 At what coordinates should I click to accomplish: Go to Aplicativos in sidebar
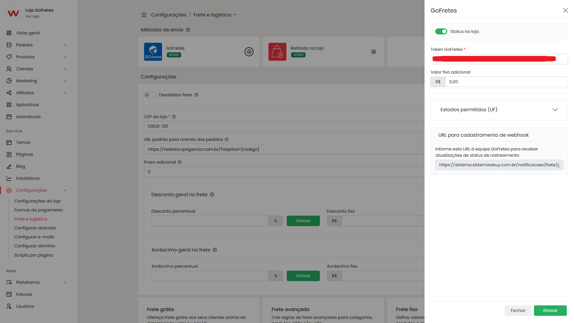[28, 105]
